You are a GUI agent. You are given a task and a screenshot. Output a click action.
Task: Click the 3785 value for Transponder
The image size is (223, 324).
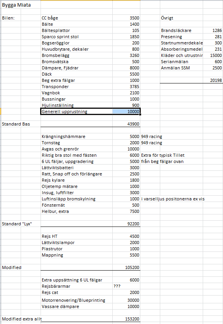pyautogui.click(x=126, y=87)
